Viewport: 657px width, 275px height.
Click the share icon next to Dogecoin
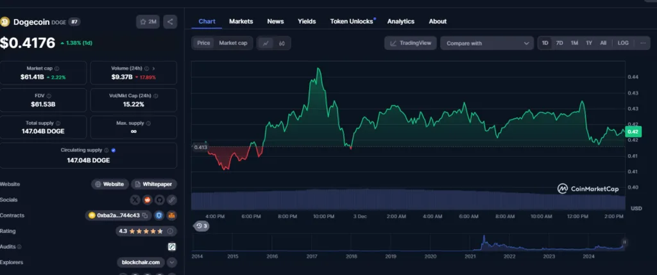(x=169, y=22)
